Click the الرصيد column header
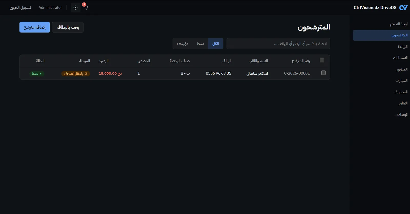 [x=104, y=61]
